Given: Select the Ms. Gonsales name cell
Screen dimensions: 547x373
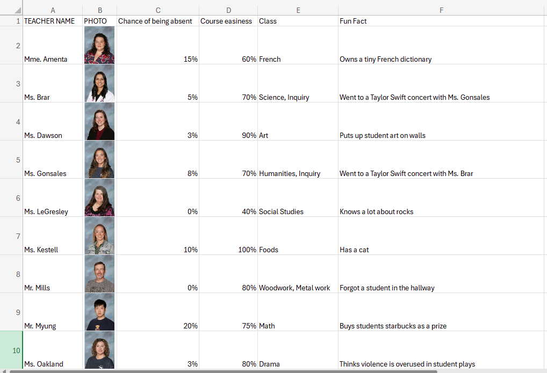Looking at the screenshot, I should pos(53,159).
